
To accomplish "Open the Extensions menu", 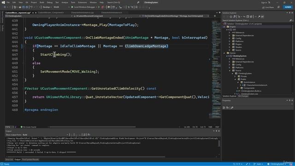I will (83, 2).
